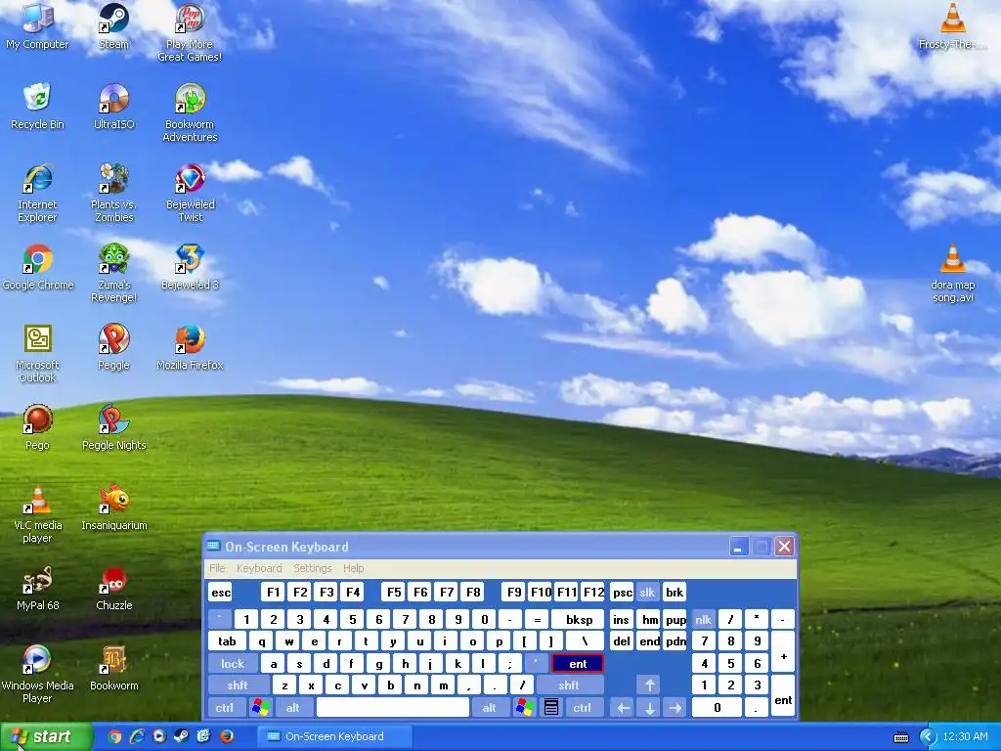Select the Steam desktop shortcut
Screen dimensions: 1001x751
point(113,25)
